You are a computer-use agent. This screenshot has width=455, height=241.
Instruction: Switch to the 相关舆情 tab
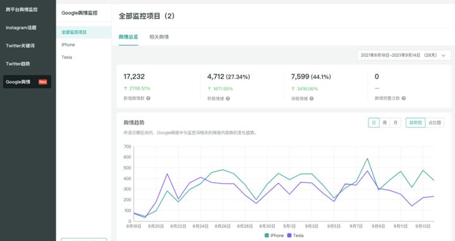(159, 37)
